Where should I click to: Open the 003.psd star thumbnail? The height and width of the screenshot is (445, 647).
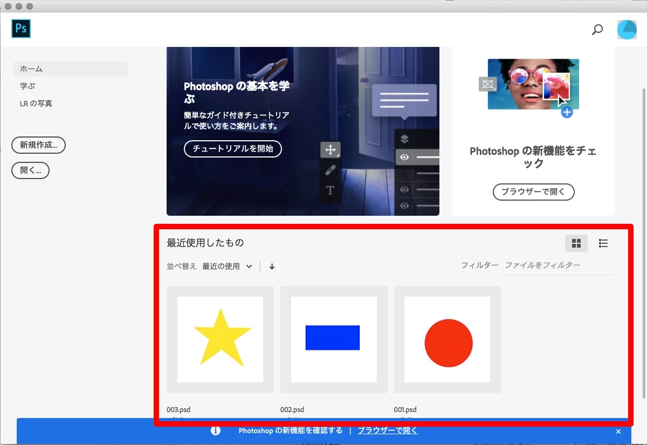pyautogui.click(x=220, y=339)
